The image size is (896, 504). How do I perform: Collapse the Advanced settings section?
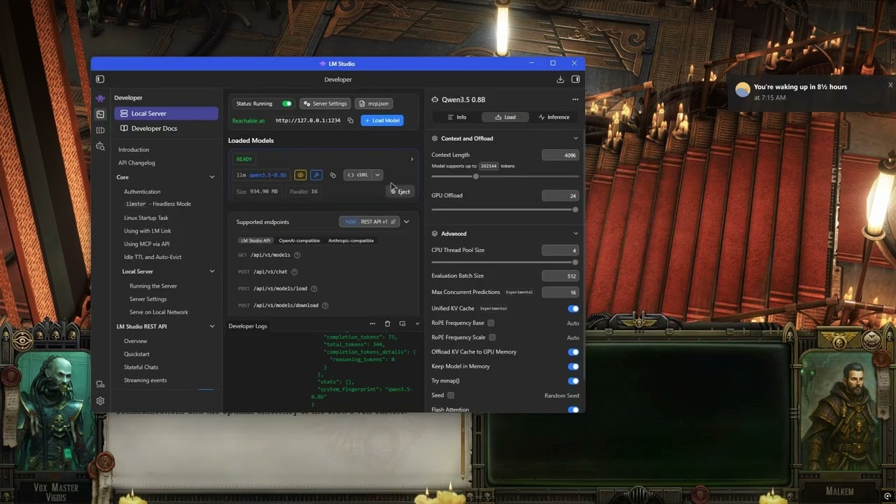(x=575, y=234)
